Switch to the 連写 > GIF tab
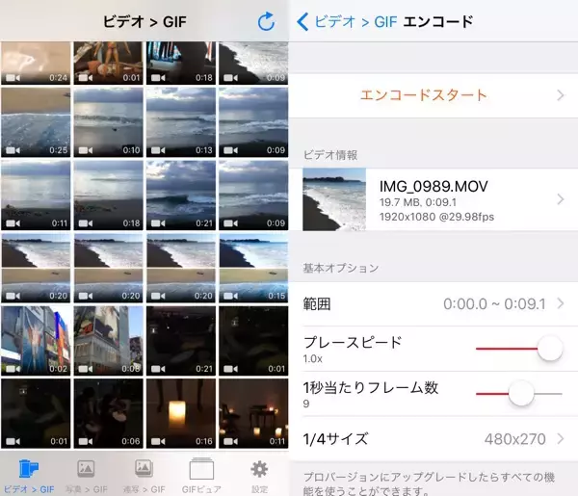 click(144, 476)
